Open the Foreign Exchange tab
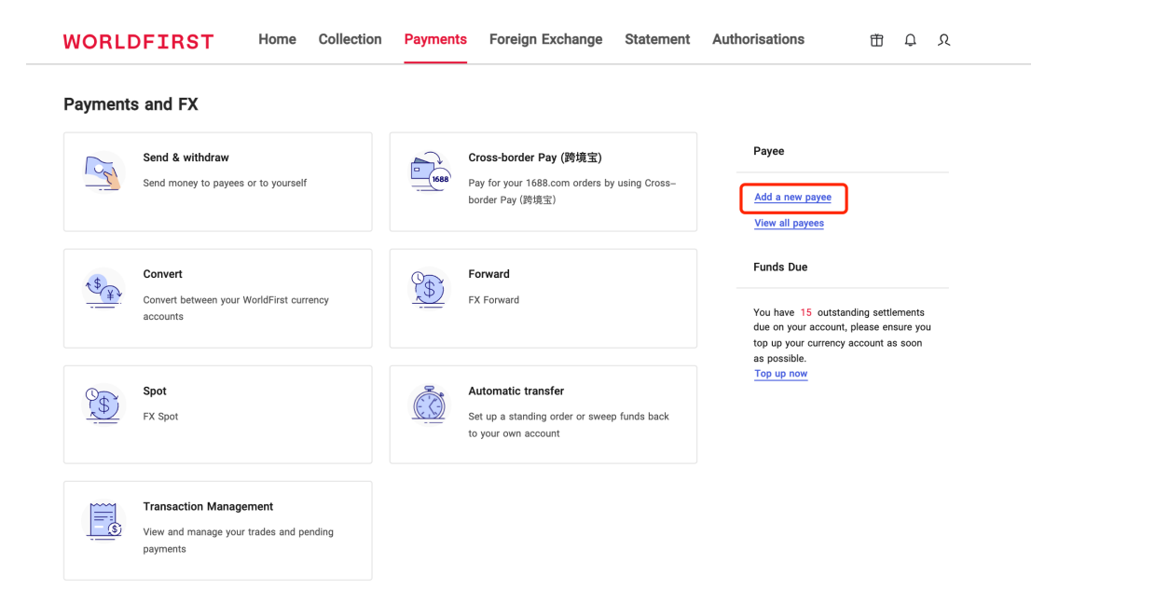 point(545,39)
